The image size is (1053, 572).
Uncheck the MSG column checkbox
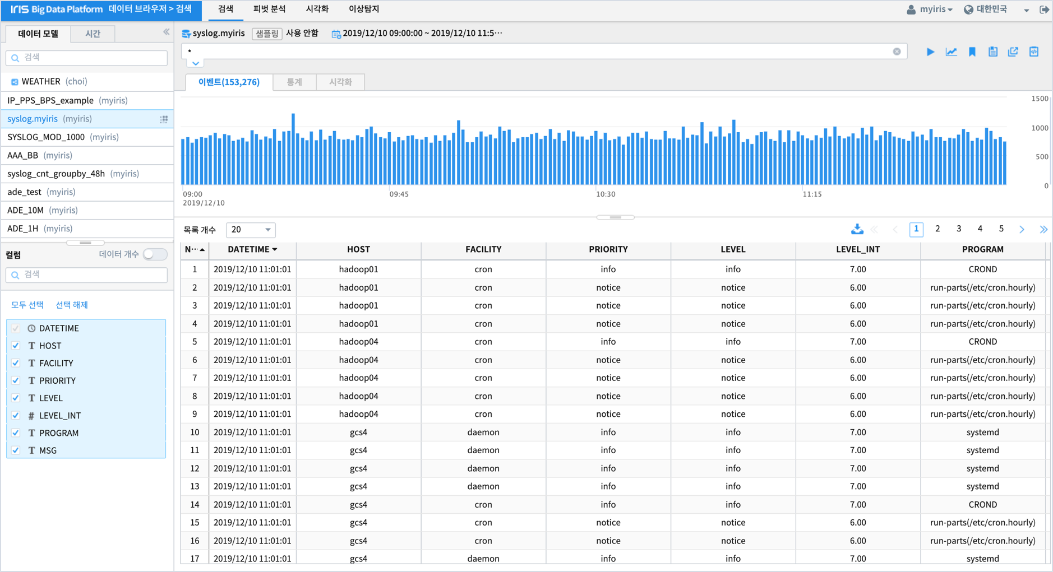[16, 450]
